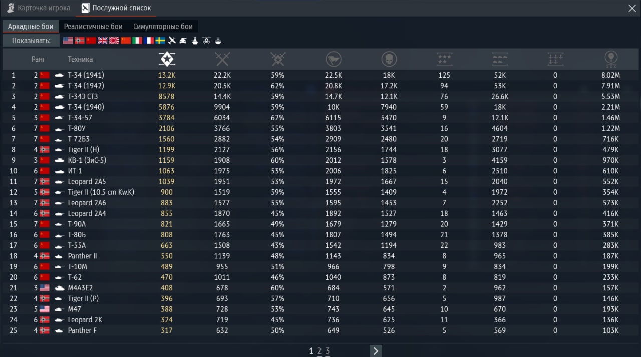The height and width of the screenshot is (357, 641).
Task: Sort by battles crossed swords icon
Action: point(222,59)
